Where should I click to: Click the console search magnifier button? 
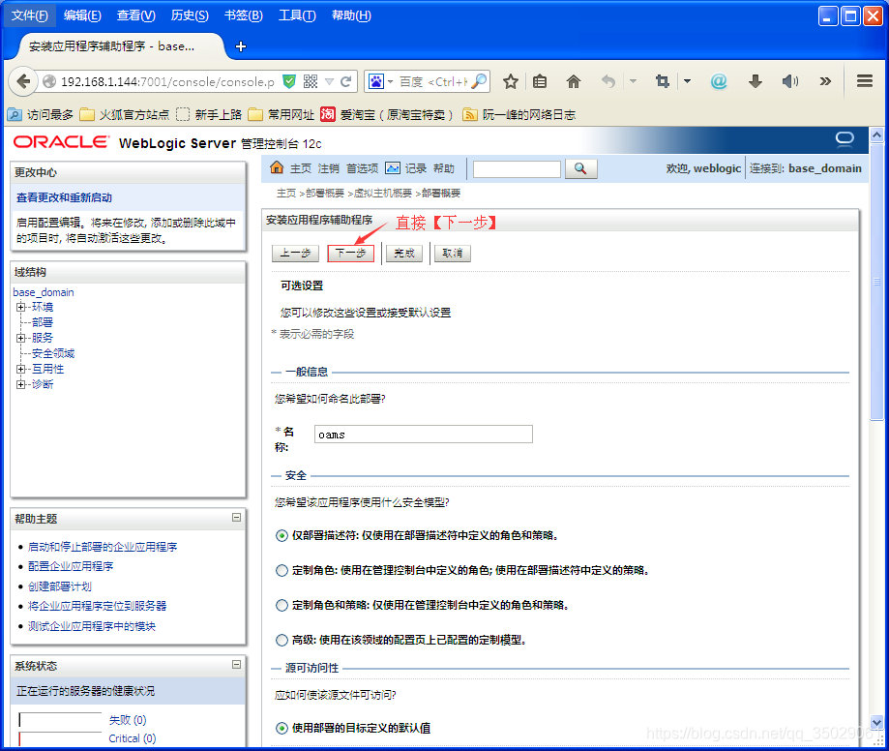[x=580, y=169]
